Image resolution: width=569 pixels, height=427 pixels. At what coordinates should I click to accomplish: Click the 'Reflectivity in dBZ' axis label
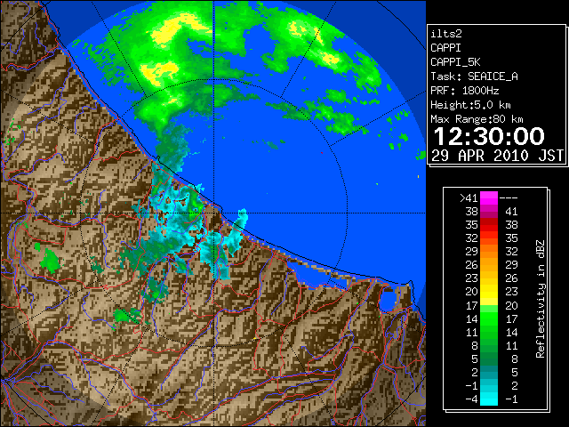click(x=541, y=299)
